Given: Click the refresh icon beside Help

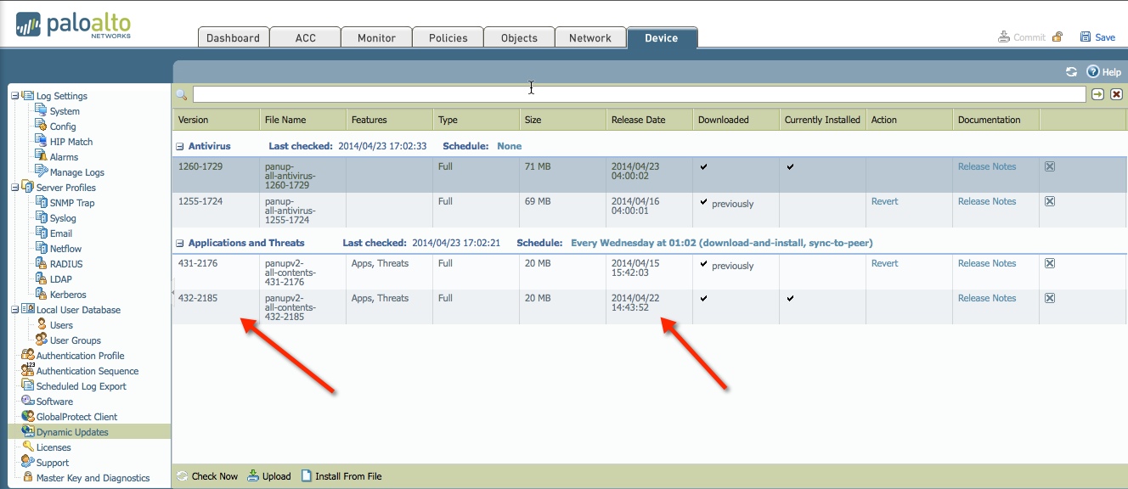Looking at the screenshot, I should coord(1071,72).
